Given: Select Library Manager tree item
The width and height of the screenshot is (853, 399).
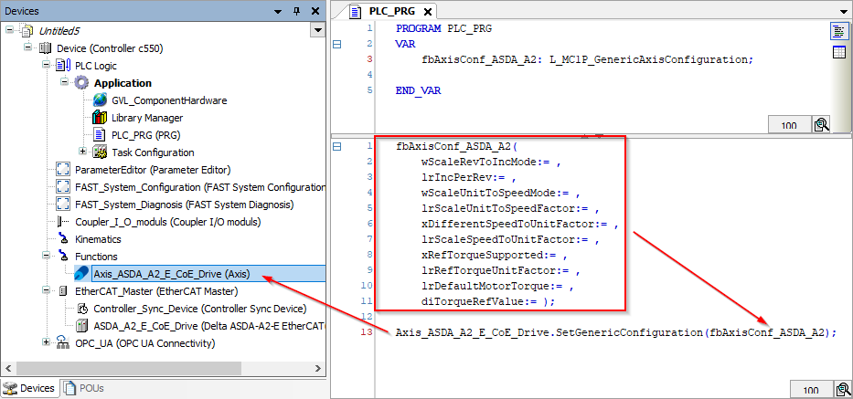Looking at the screenshot, I should 147,118.
